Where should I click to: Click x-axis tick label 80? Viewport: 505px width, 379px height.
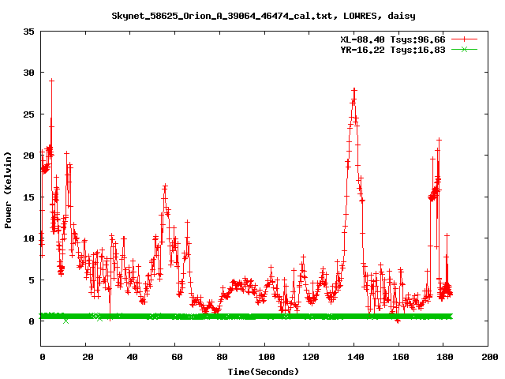222,357
